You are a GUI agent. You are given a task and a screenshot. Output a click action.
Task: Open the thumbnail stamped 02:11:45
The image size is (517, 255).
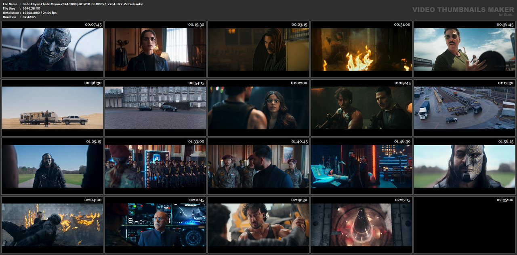(156, 225)
